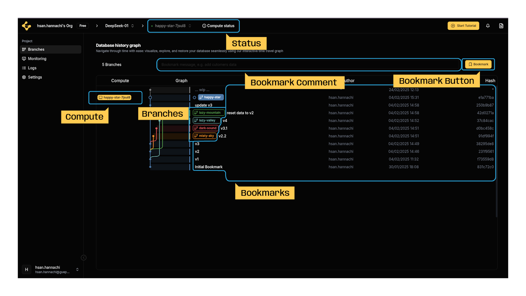526x296 pixels.
Task: Select the 'v3.1' bookmark label
Action: coord(224,128)
